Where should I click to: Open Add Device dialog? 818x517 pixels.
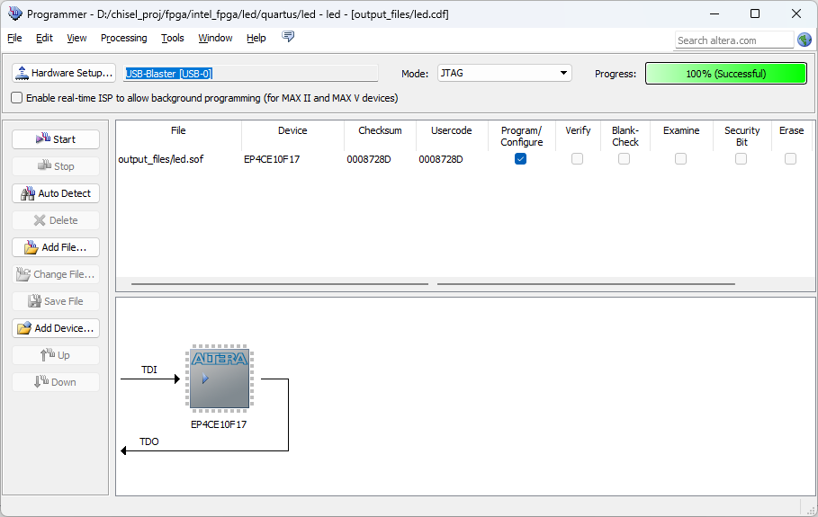[x=56, y=328]
